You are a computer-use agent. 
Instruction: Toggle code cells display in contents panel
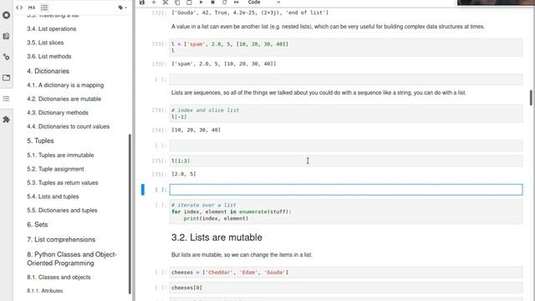pos(19,8)
